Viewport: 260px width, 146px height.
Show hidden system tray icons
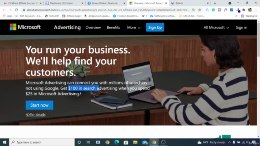pos(229,142)
